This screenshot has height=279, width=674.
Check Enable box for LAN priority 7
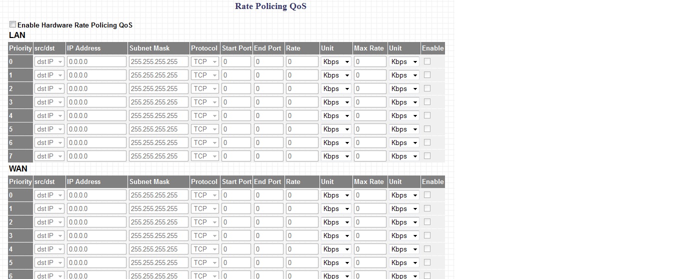(427, 155)
